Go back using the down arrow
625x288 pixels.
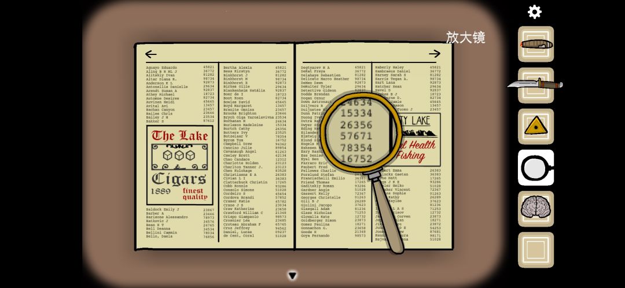click(x=293, y=276)
